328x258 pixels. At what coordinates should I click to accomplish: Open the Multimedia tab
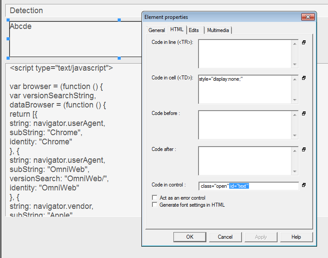coord(218,30)
